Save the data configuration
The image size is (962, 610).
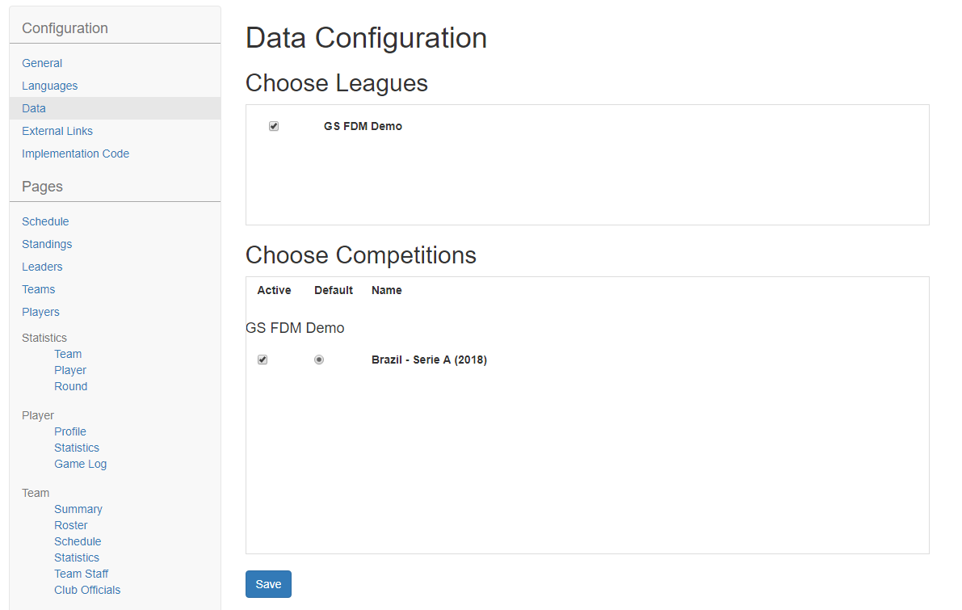[x=268, y=584]
